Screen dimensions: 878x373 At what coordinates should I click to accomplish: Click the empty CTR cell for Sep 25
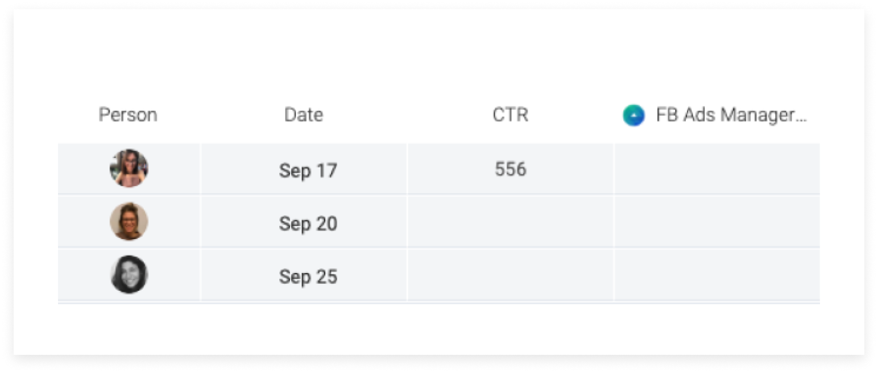coord(511,275)
